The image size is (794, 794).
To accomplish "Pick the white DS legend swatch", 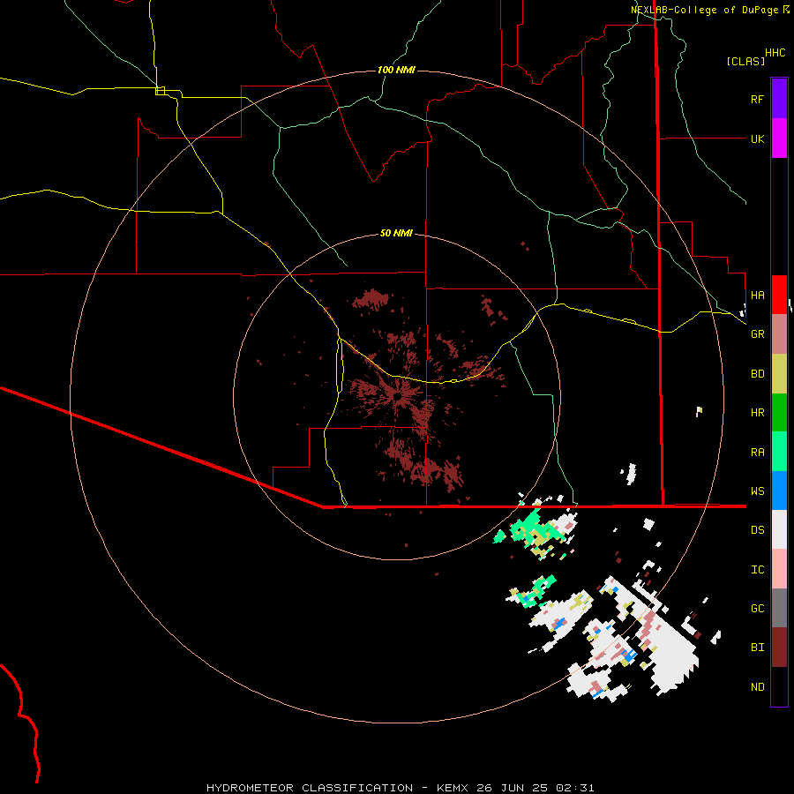I will [x=779, y=529].
